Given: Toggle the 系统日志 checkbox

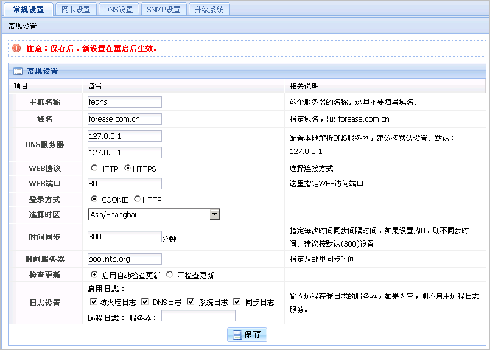Looking at the screenshot, I should (x=191, y=301).
